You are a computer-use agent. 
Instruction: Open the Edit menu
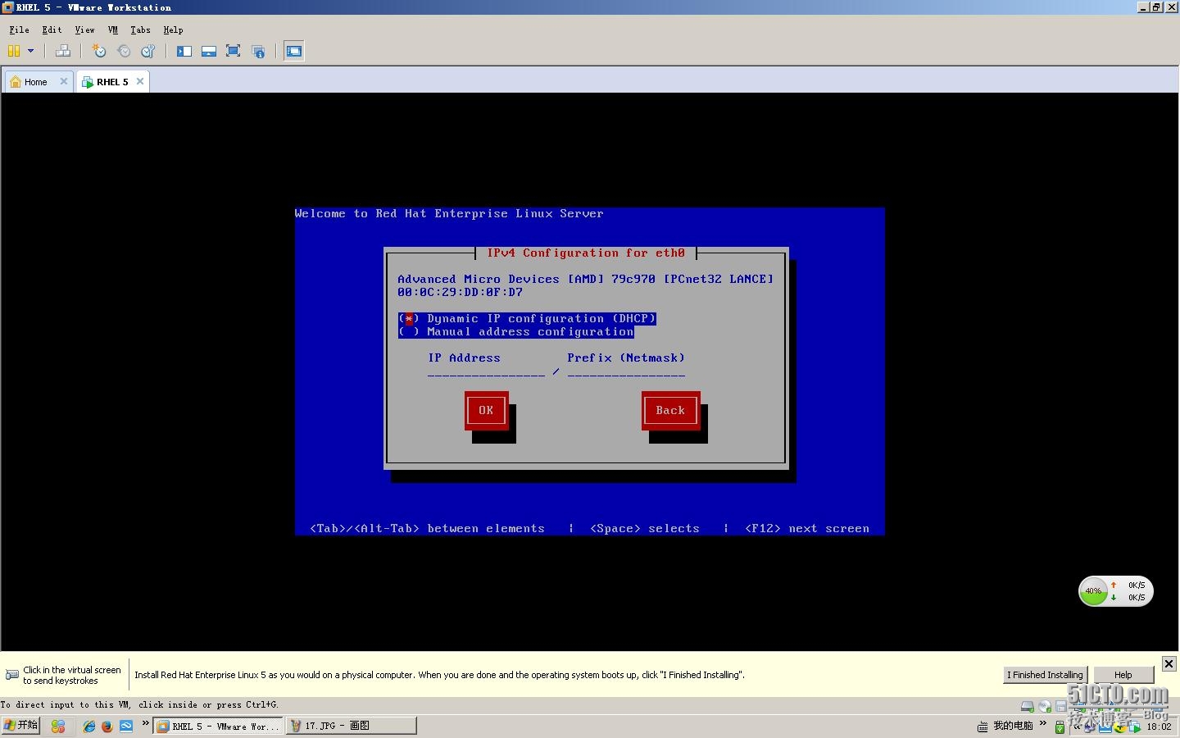[52, 30]
